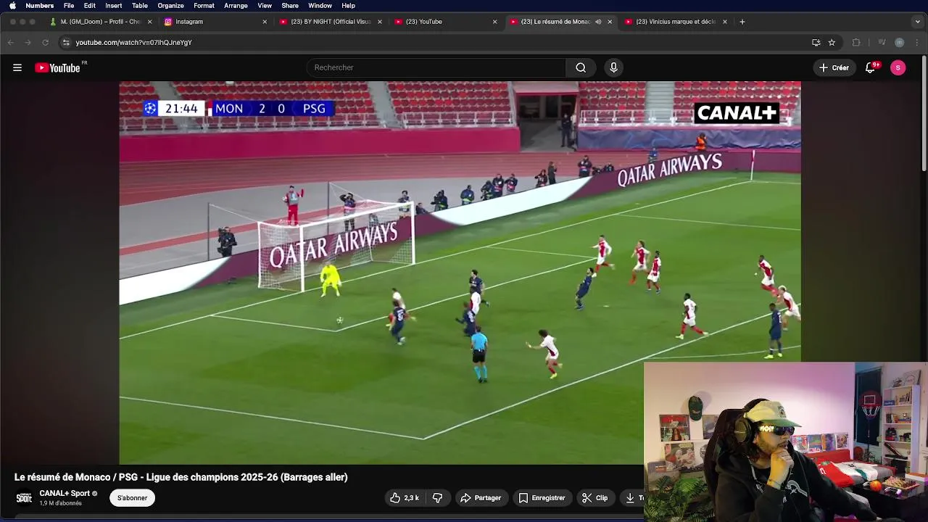Start voice search with microphone icon

pyautogui.click(x=613, y=67)
